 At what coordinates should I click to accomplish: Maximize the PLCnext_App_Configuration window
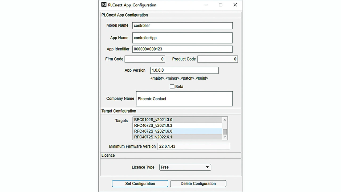click(x=220, y=5)
